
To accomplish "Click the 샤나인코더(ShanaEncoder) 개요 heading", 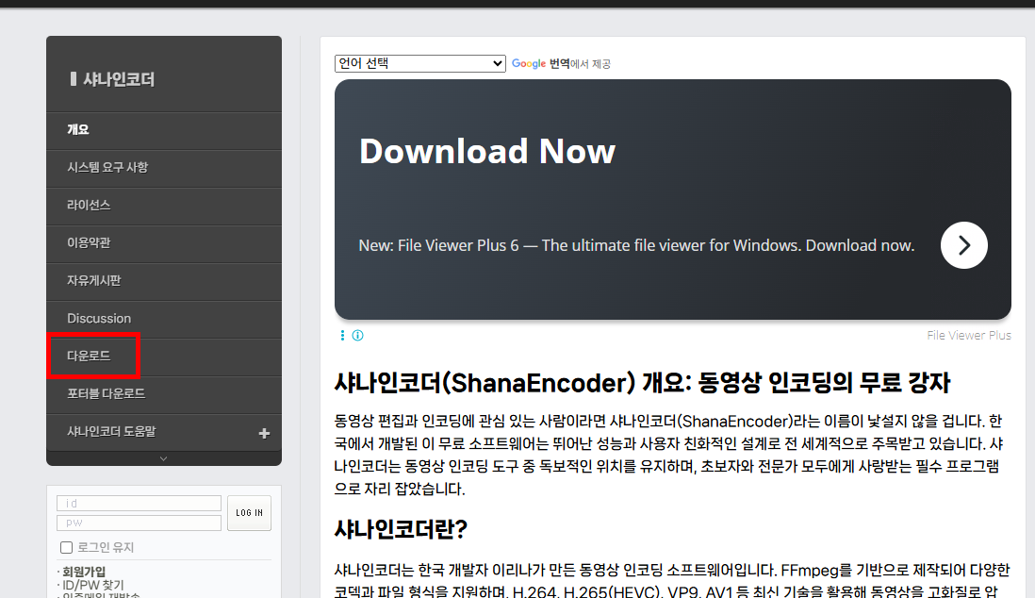I will tap(642, 383).
